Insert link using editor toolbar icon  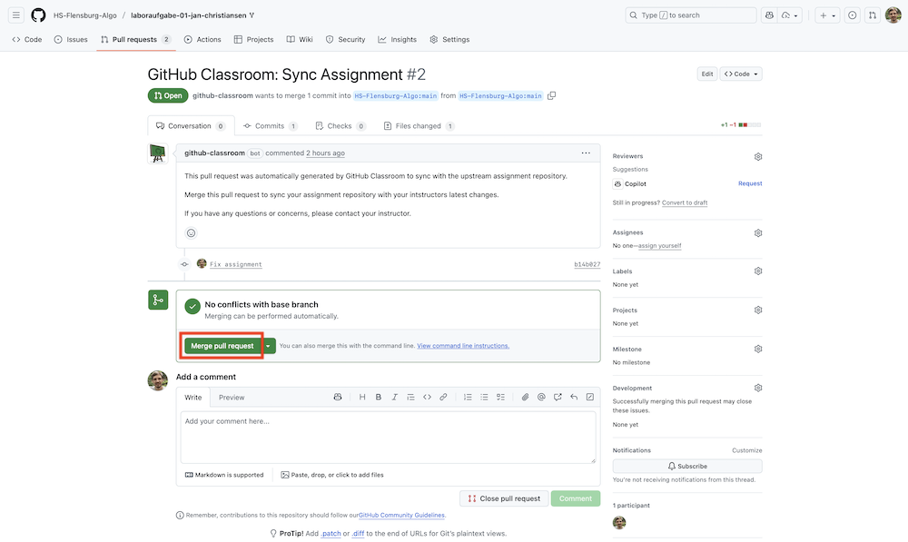tap(443, 397)
